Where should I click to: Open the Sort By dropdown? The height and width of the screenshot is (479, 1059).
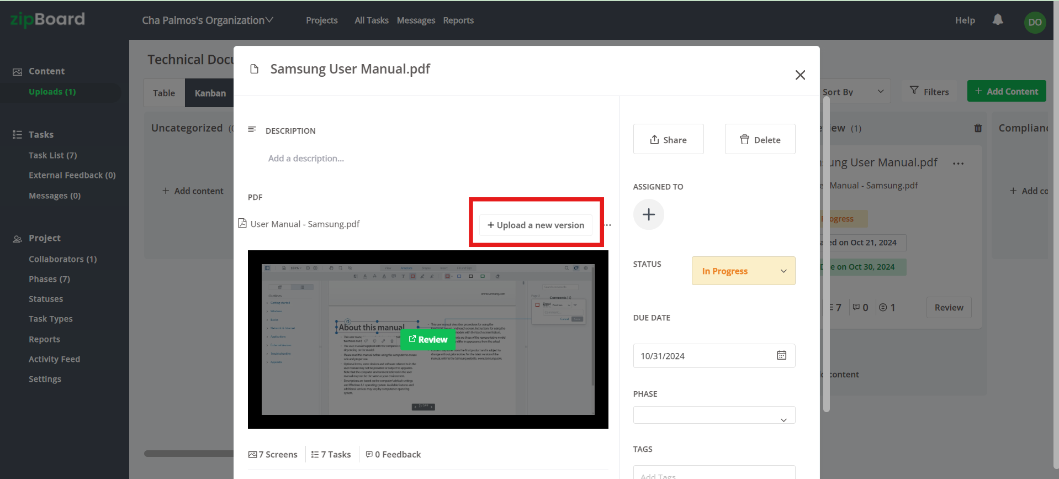pyautogui.click(x=854, y=92)
